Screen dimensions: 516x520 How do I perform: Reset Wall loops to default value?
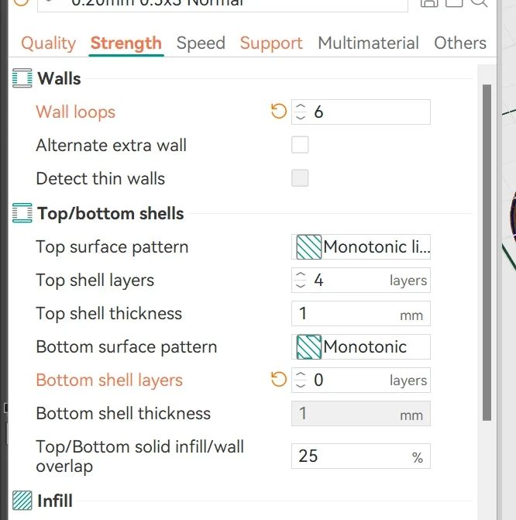point(278,112)
